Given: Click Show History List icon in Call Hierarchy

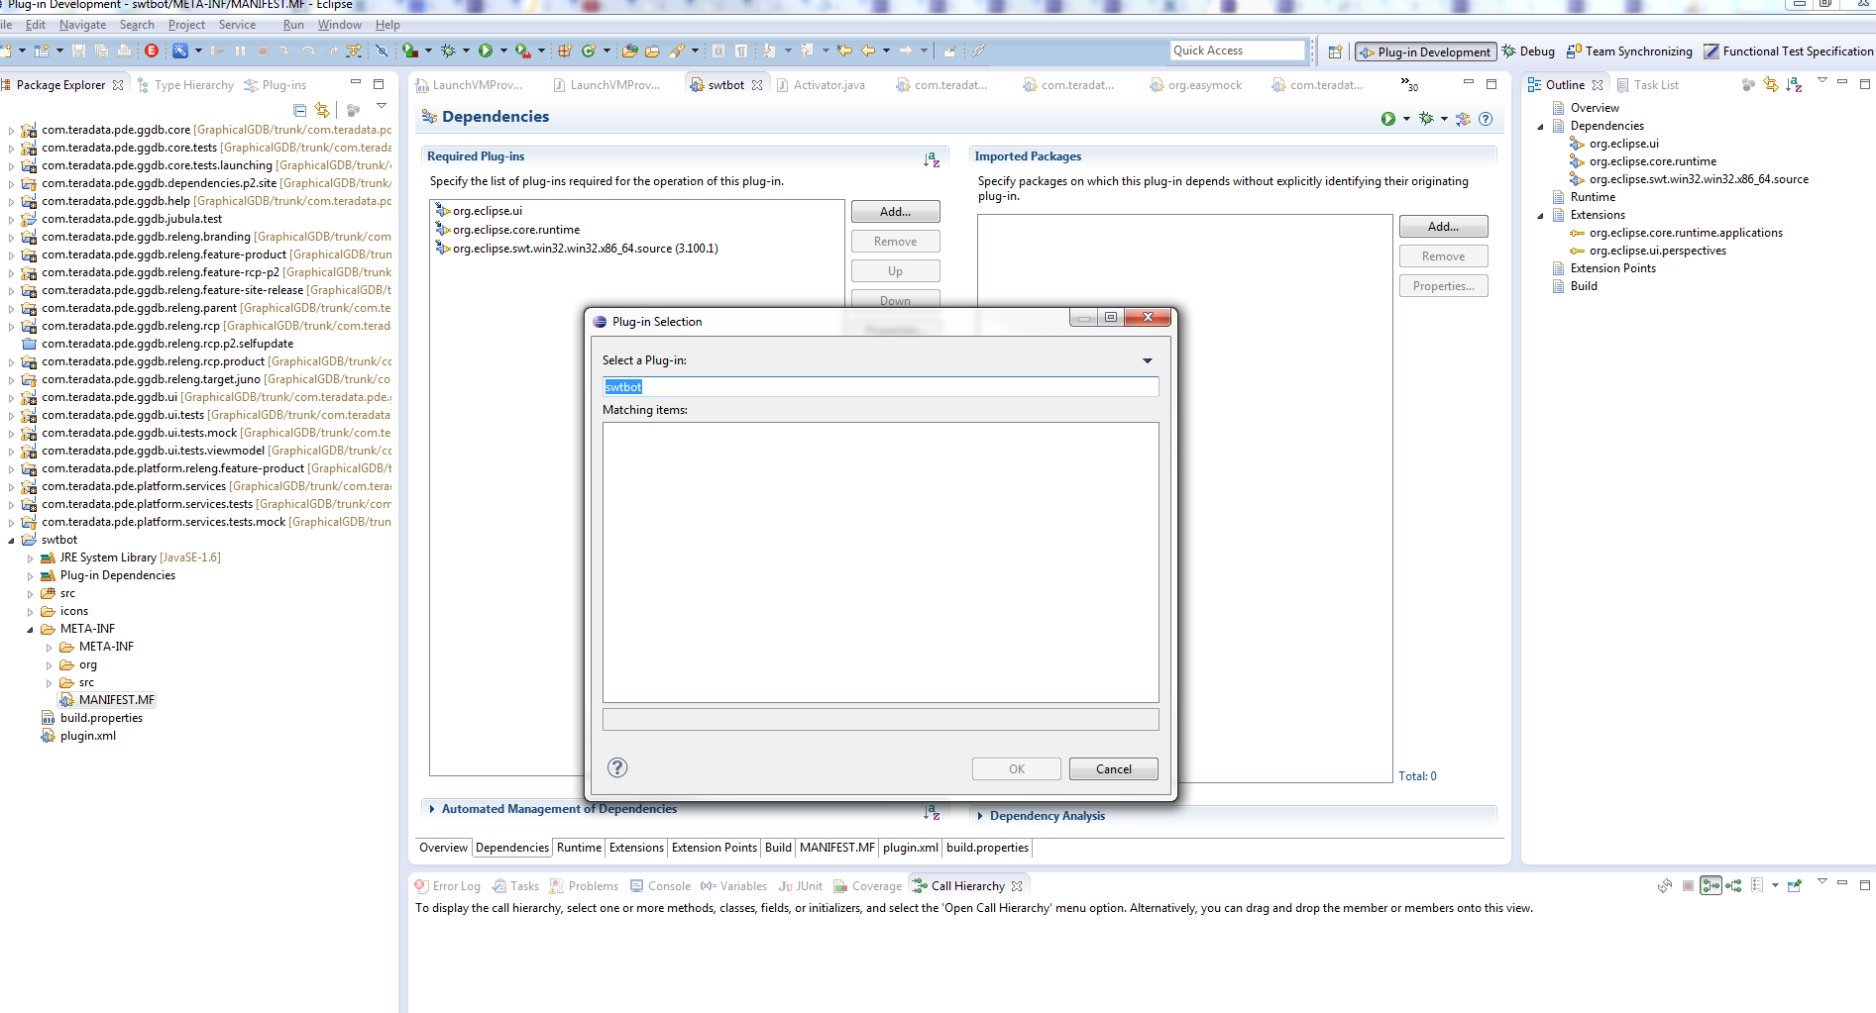Looking at the screenshot, I should point(1757,886).
